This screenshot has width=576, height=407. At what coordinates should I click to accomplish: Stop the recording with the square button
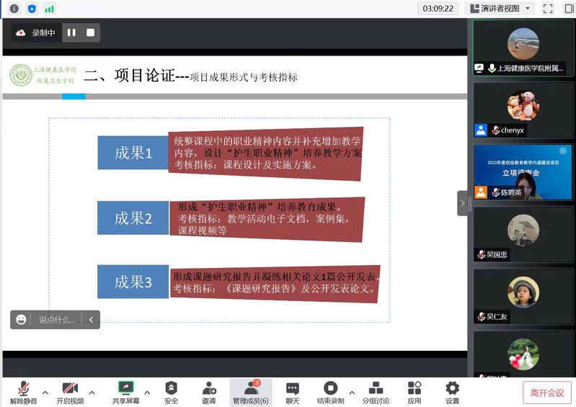pyautogui.click(x=90, y=32)
